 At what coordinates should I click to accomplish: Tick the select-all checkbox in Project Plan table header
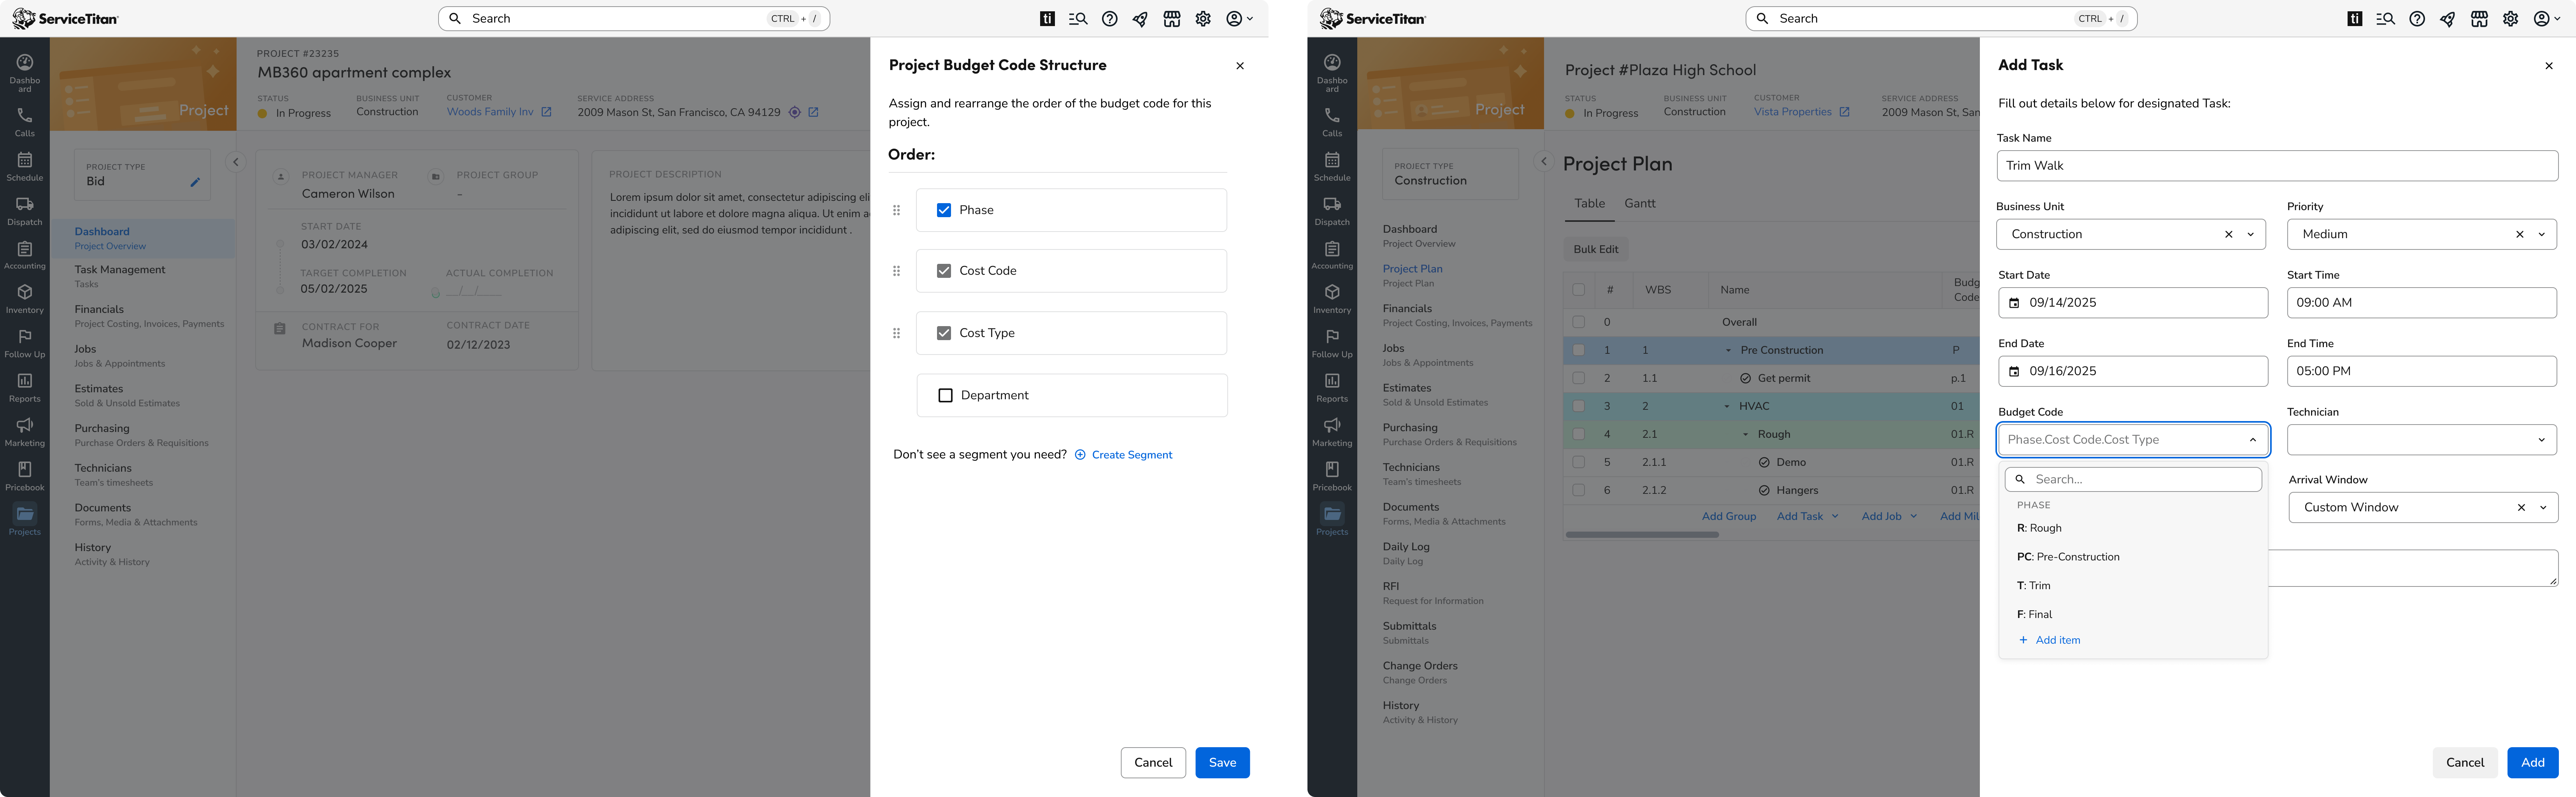pyautogui.click(x=1578, y=290)
